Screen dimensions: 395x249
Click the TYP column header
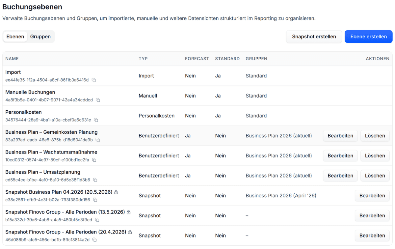(143, 59)
